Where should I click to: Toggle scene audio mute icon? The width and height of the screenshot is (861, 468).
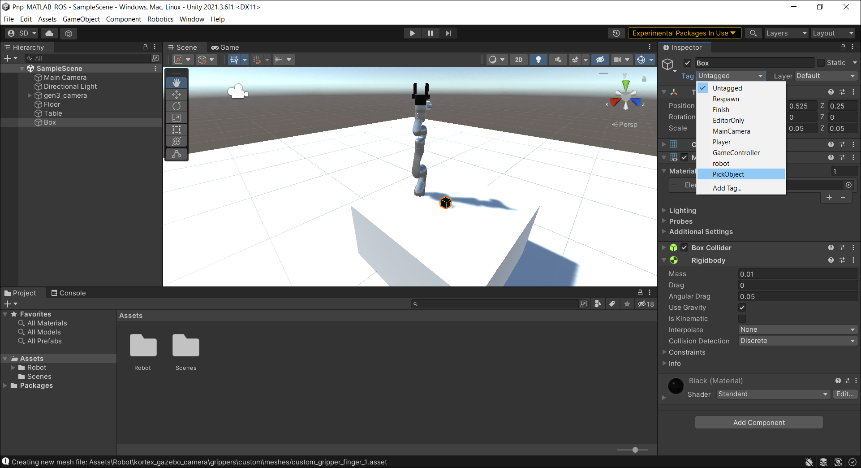(x=558, y=60)
